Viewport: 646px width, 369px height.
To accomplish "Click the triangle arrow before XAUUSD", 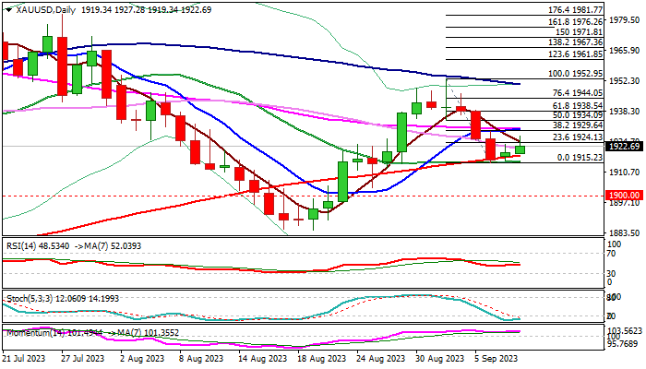I will (8, 10).
